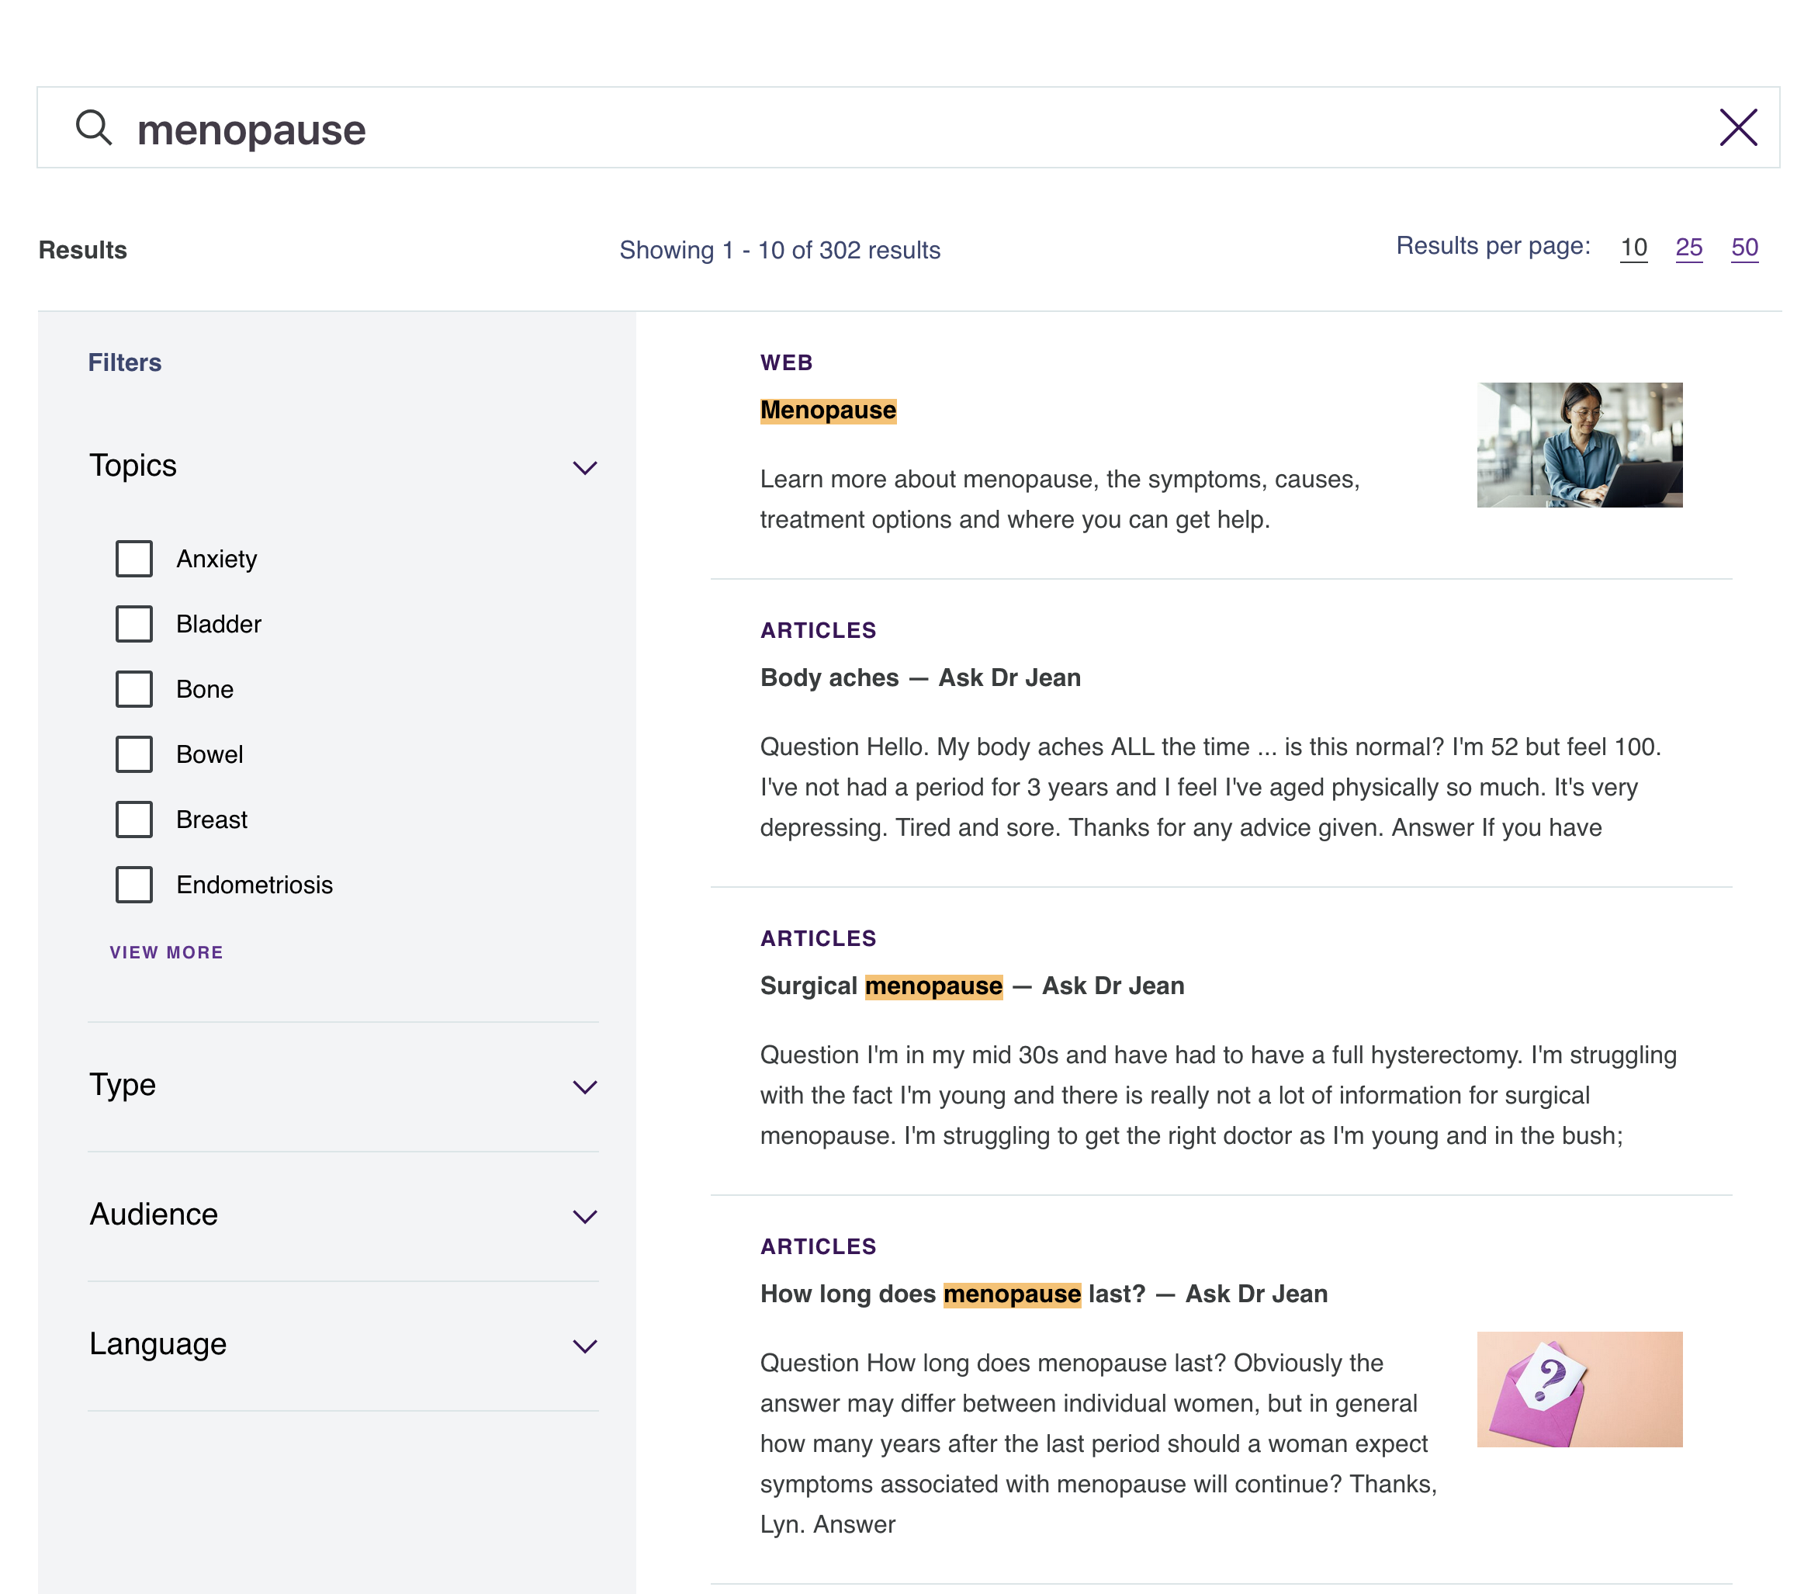Screen dimensions: 1811x1594
Task: Collapse the Topics filter chevron
Action: tap(585, 467)
